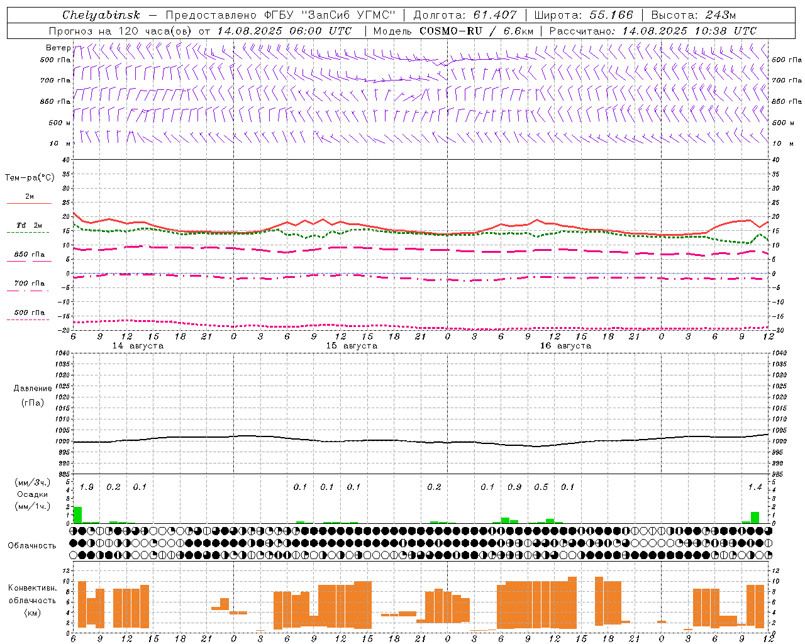Click the 'Осадки' precipitation label
Viewport: 805px width, 644px height.
(33, 494)
